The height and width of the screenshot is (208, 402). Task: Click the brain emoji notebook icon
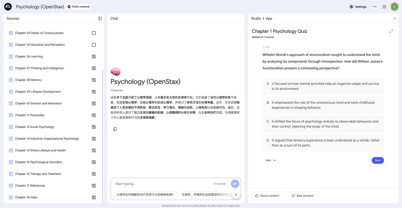click(115, 72)
